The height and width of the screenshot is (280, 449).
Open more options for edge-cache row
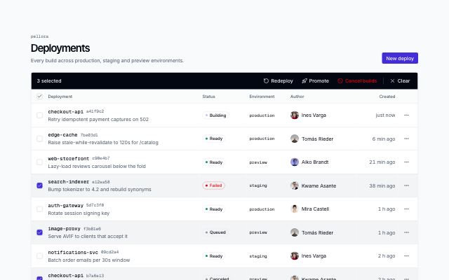[406, 139]
